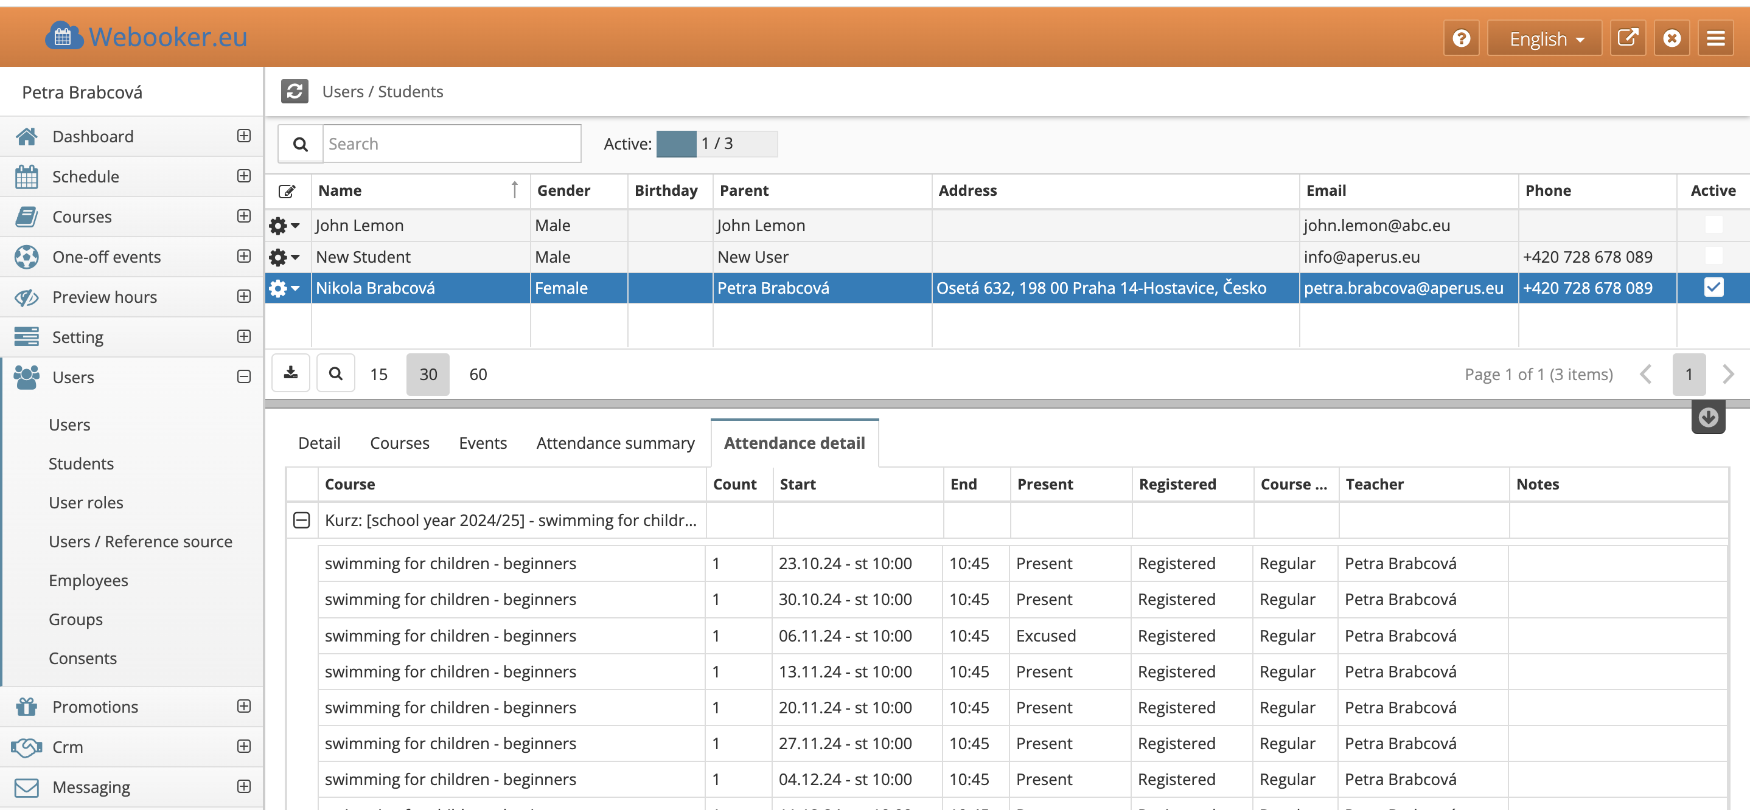The height and width of the screenshot is (810, 1750).
Task: Click the export download icon below table
Action: 291,373
